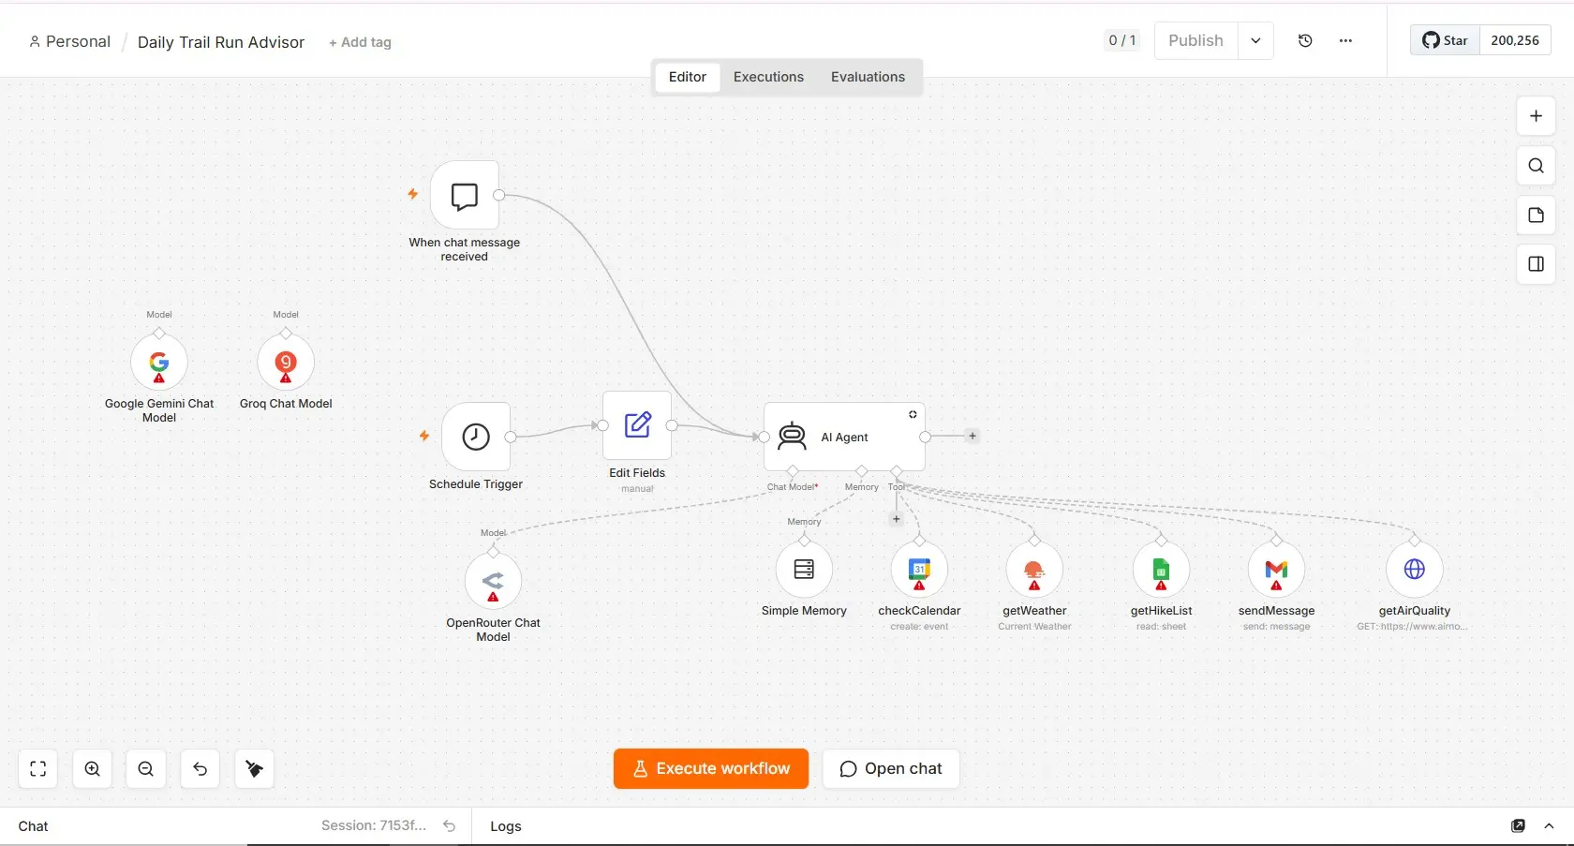Select Google Gemini Chat Model node

[159, 363]
